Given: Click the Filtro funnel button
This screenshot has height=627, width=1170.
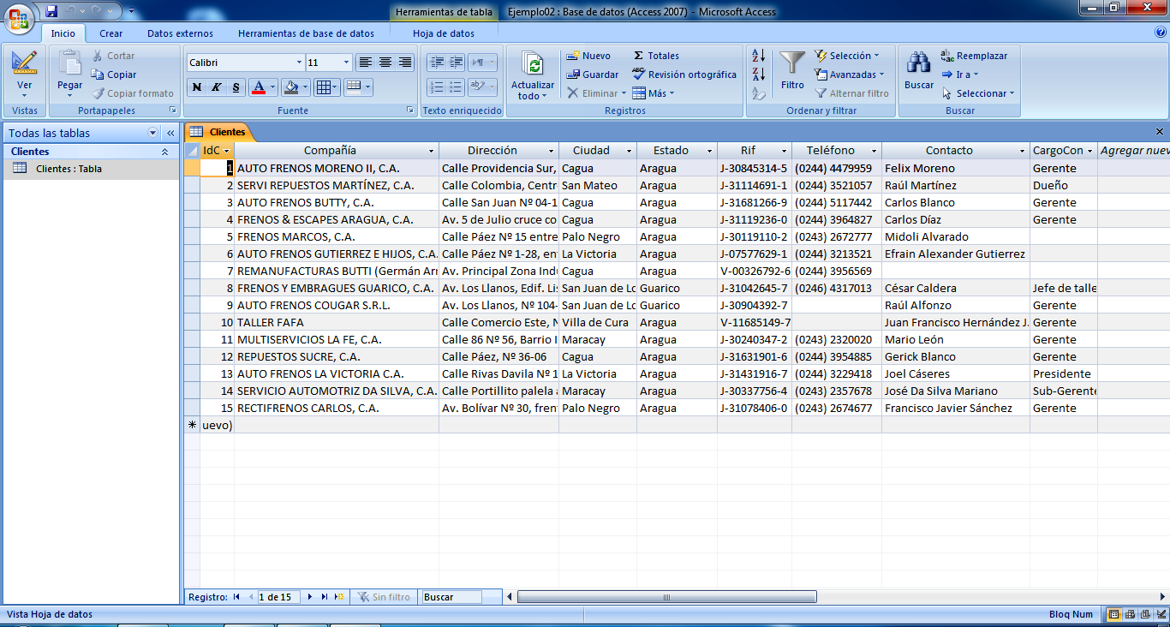Looking at the screenshot, I should 792,71.
